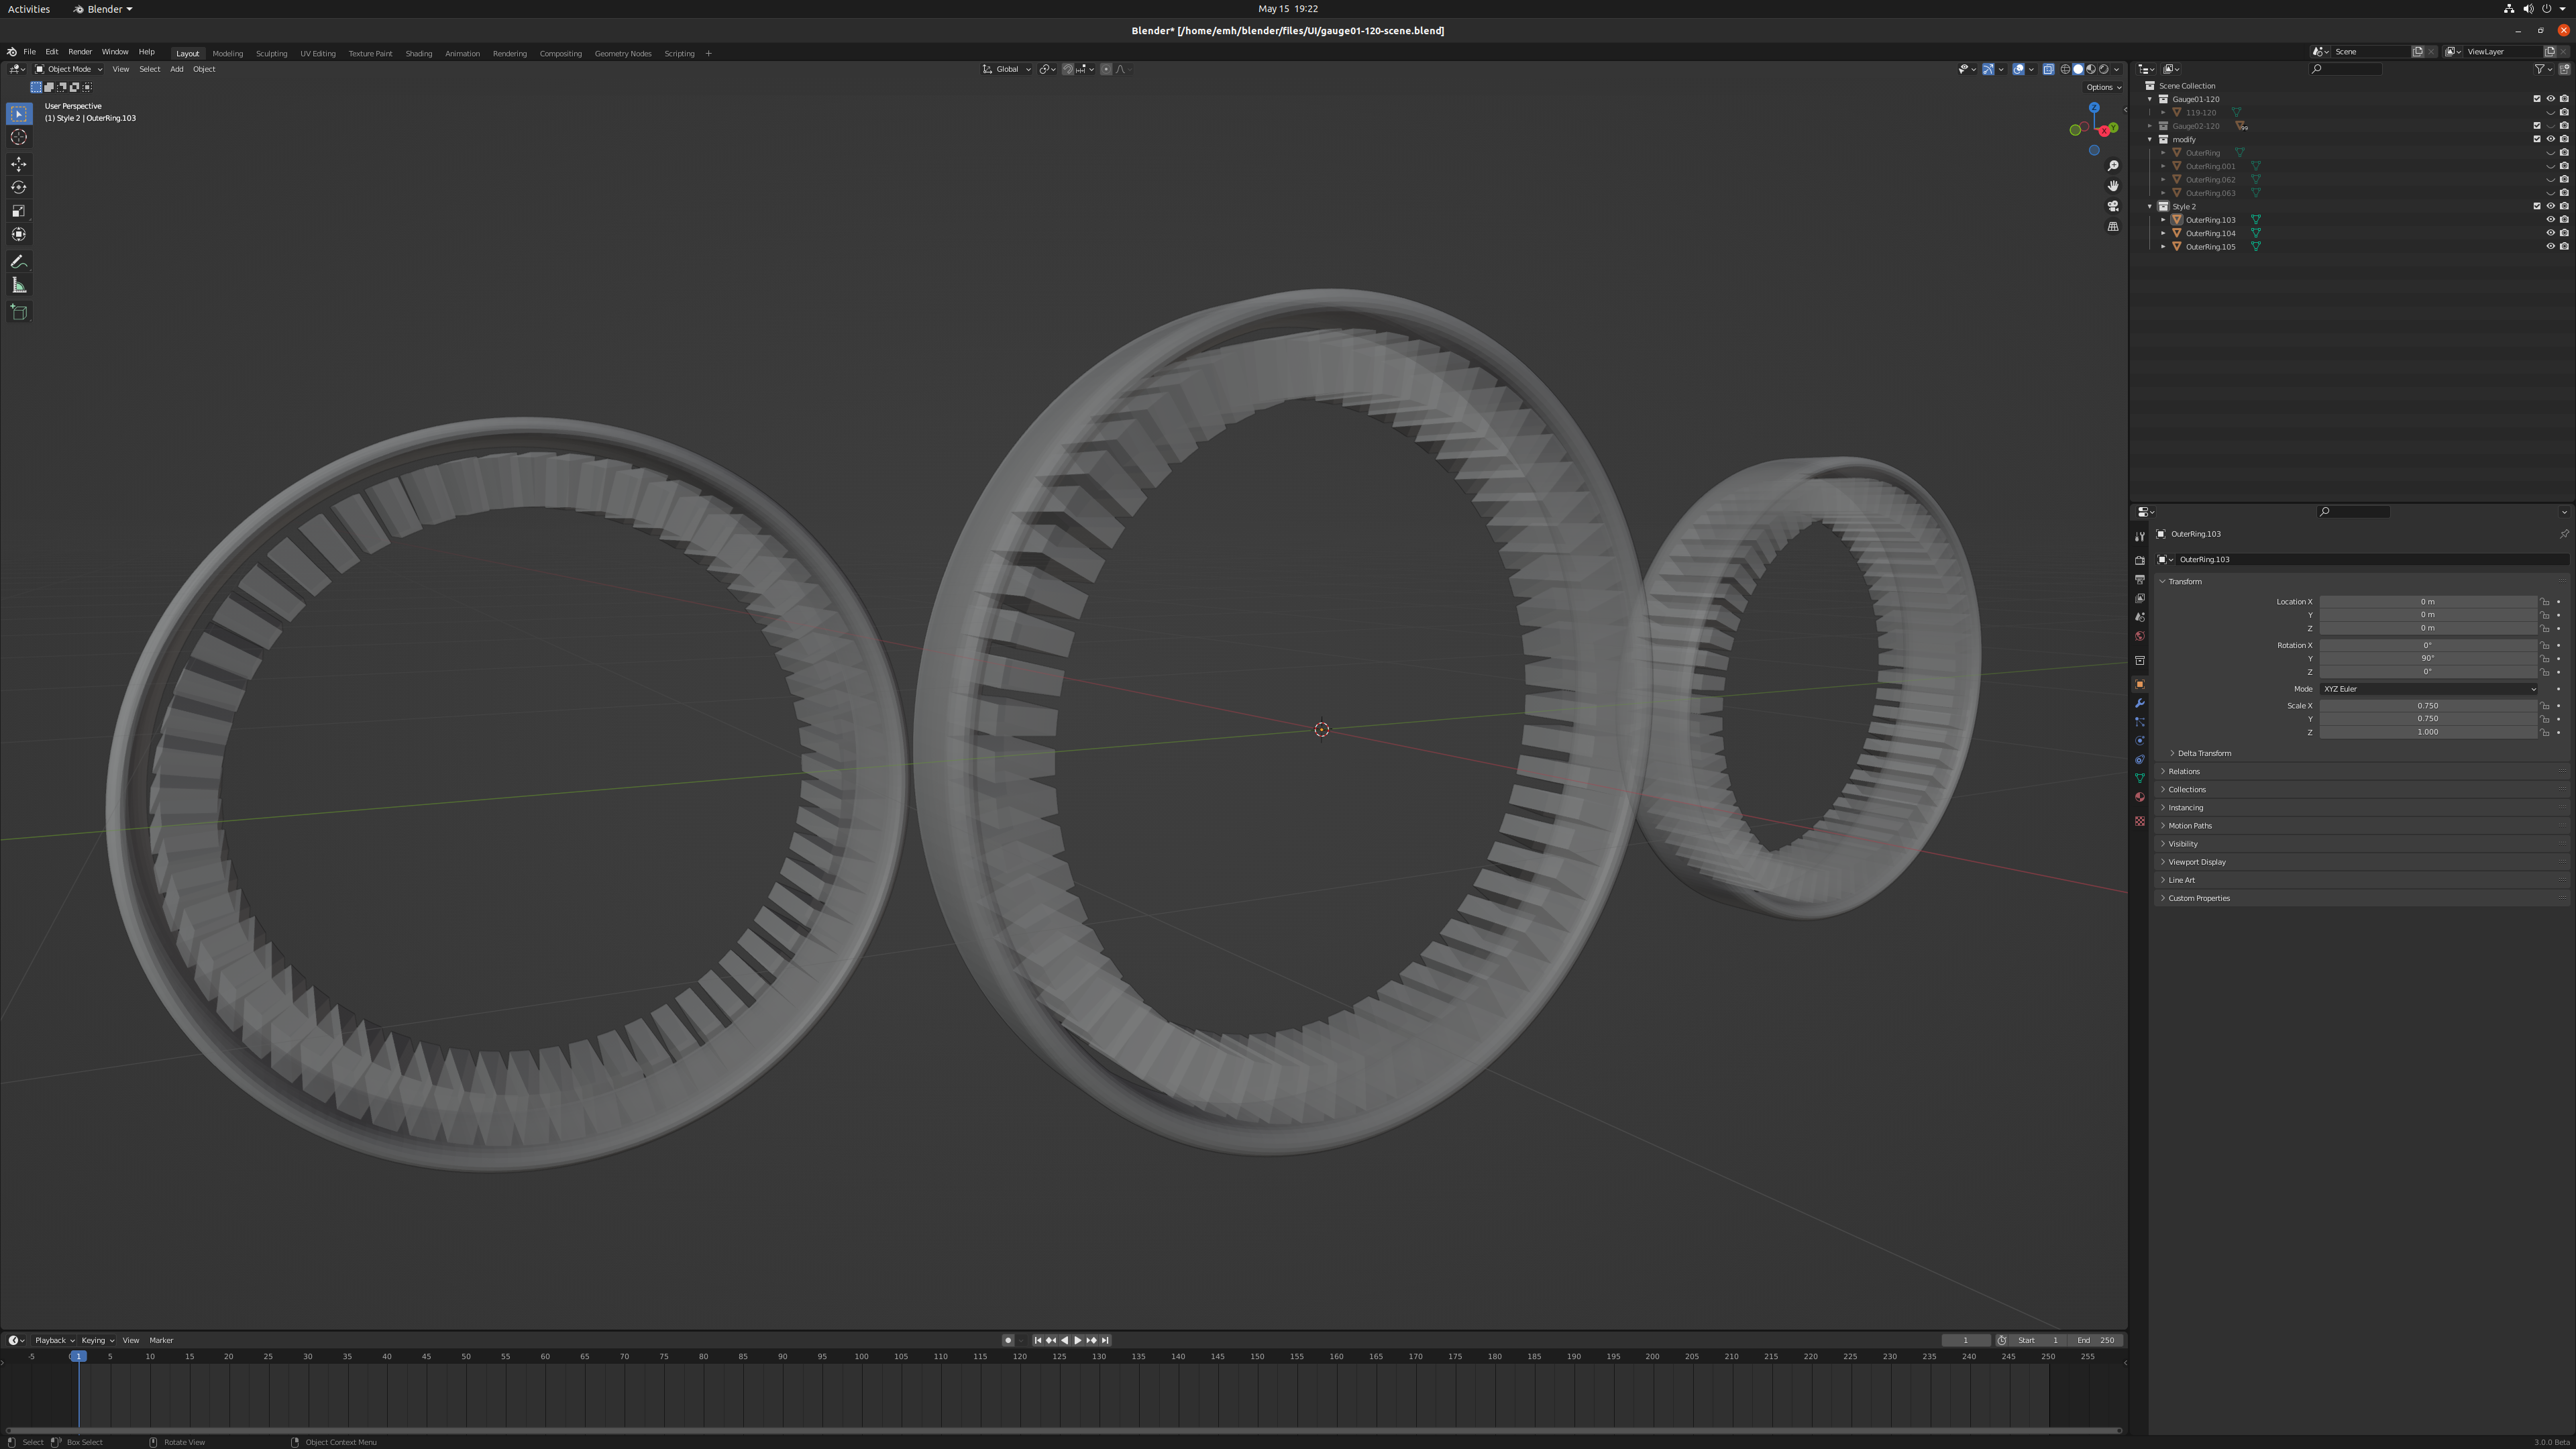Viewport: 2576px width, 1449px height.
Task: Open the outliner filter dropdown
Action: coord(2543,69)
